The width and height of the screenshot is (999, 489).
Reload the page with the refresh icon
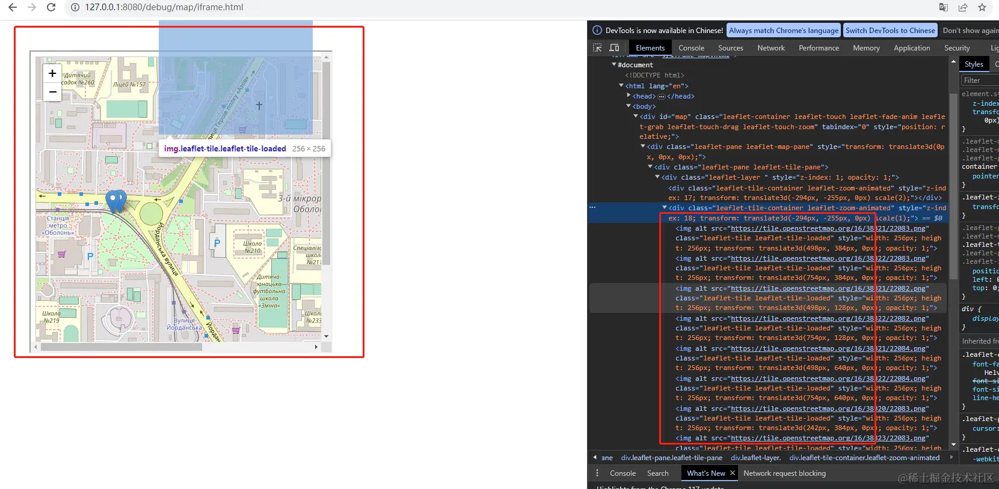pyautogui.click(x=51, y=7)
